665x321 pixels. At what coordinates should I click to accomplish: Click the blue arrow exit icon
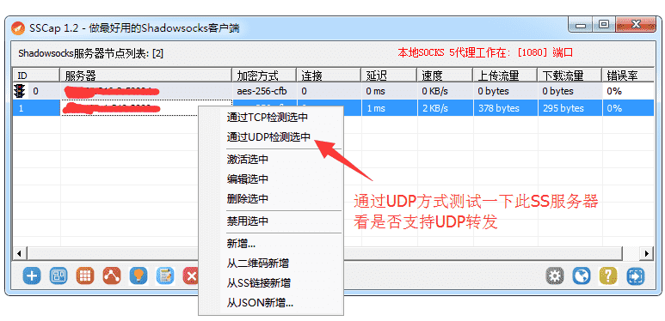click(635, 276)
